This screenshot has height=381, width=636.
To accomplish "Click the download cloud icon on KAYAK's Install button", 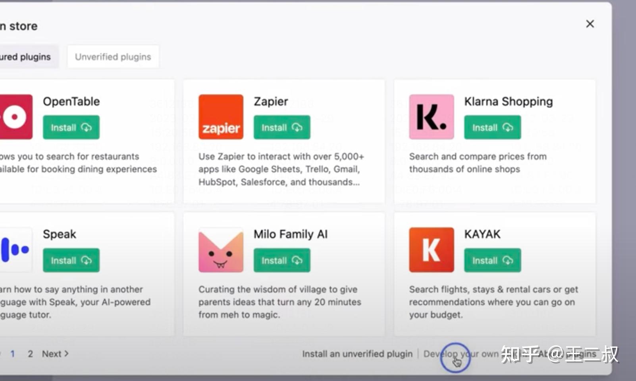I will coord(508,261).
